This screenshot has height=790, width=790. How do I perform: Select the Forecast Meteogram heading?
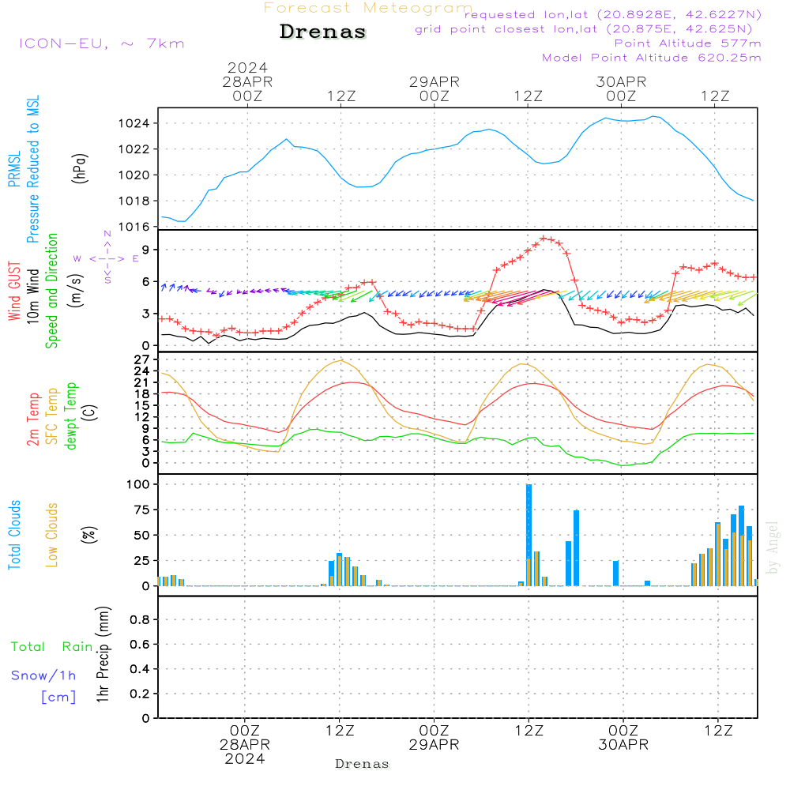coord(368,8)
